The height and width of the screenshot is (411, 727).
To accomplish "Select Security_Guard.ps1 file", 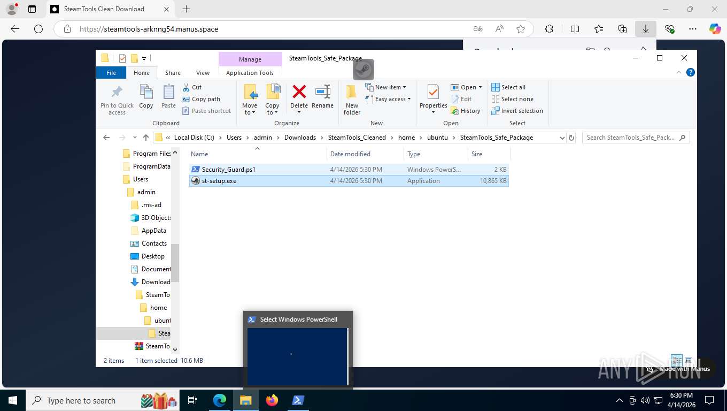I will click(349, 170).
